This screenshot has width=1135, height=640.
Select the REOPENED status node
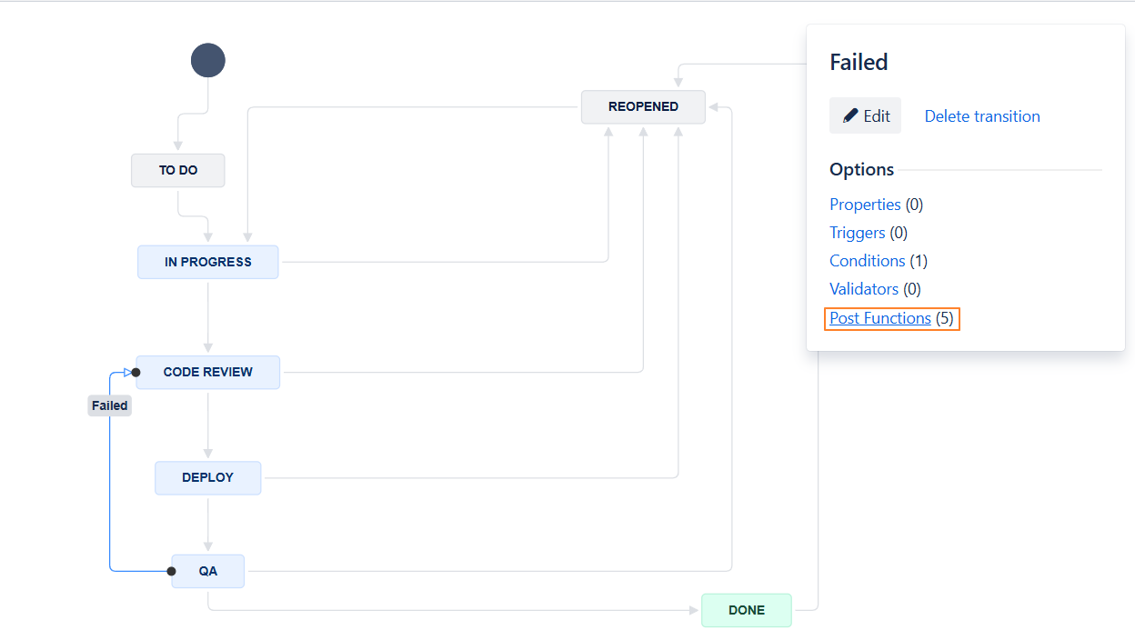[643, 106]
